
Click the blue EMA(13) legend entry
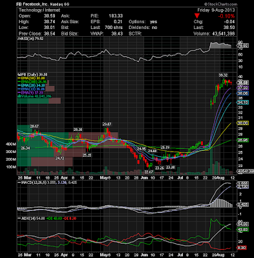[31, 89]
